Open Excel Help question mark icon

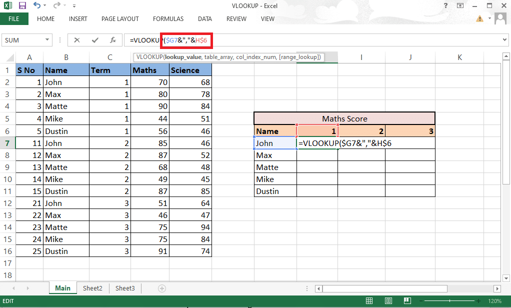pyautogui.click(x=445, y=6)
